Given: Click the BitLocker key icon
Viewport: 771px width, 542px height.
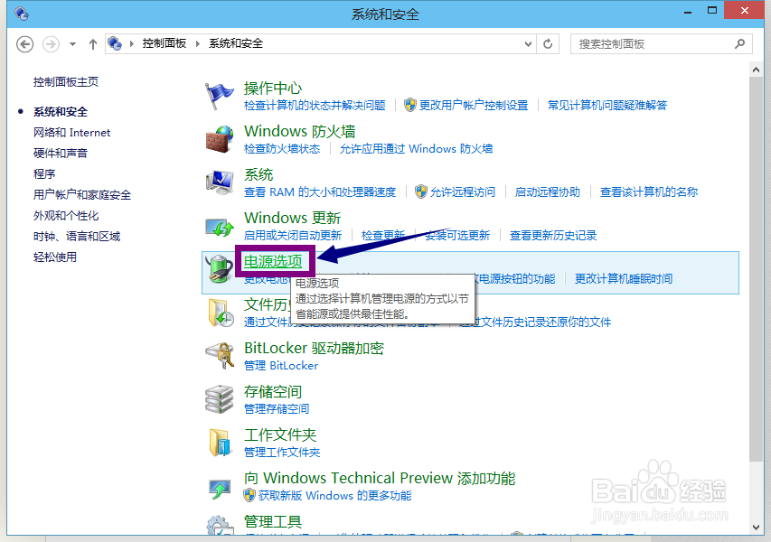Looking at the screenshot, I should tap(219, 354).
